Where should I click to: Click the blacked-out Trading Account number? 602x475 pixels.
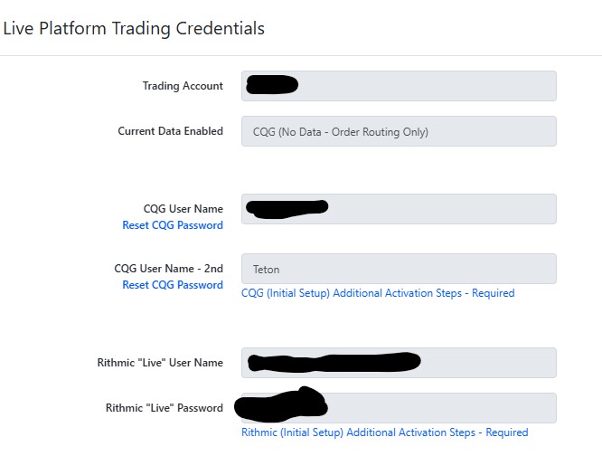[x=272, y=85]
